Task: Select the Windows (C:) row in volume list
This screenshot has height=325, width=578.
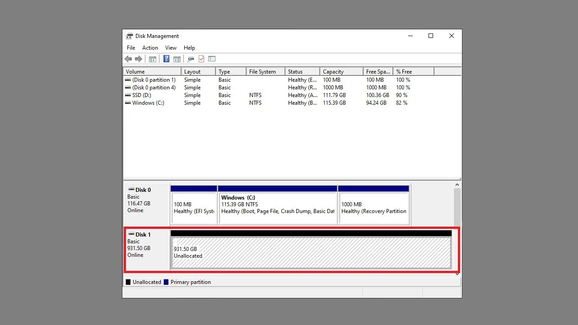Action: tap(148, 103)
